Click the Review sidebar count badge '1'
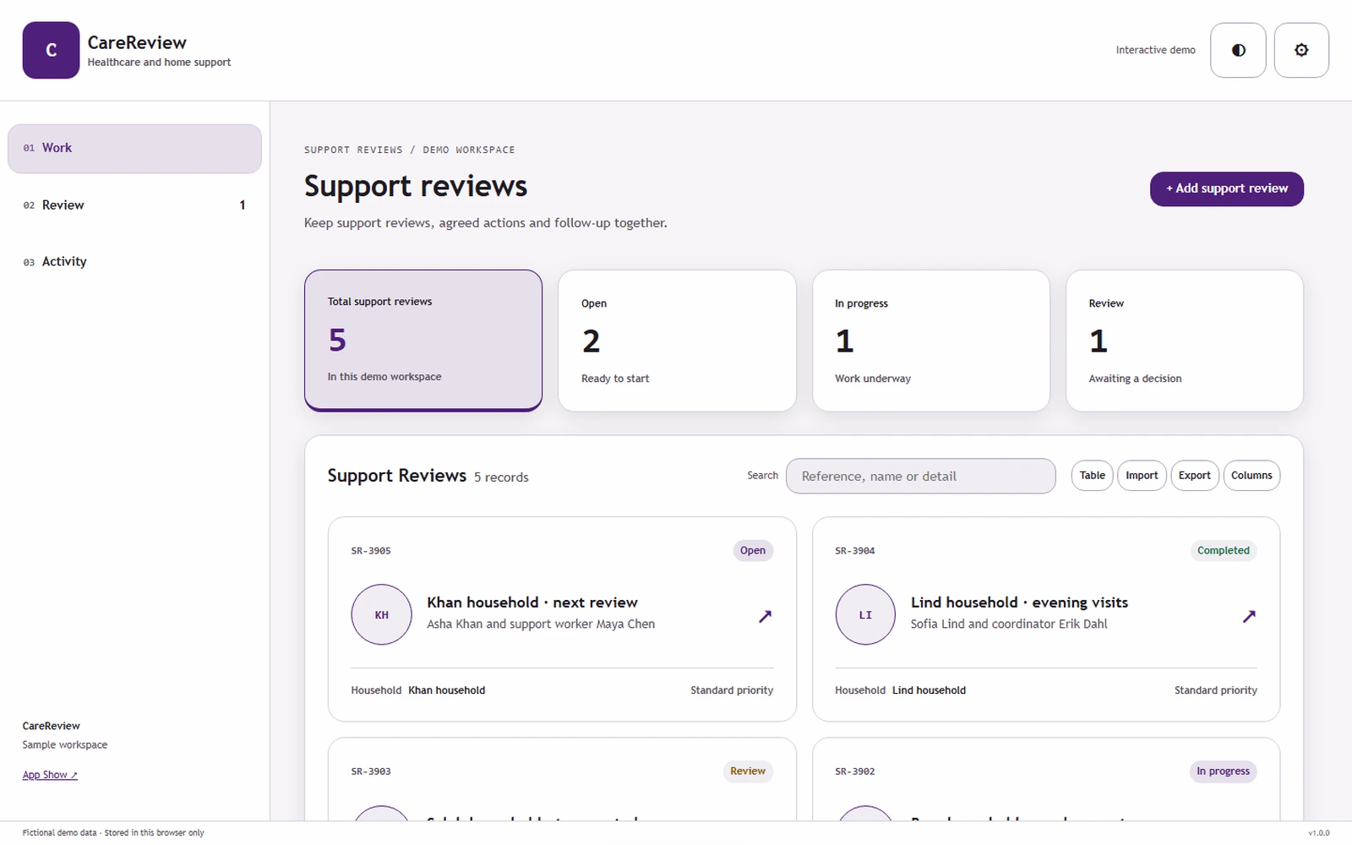 pos(243,205)
